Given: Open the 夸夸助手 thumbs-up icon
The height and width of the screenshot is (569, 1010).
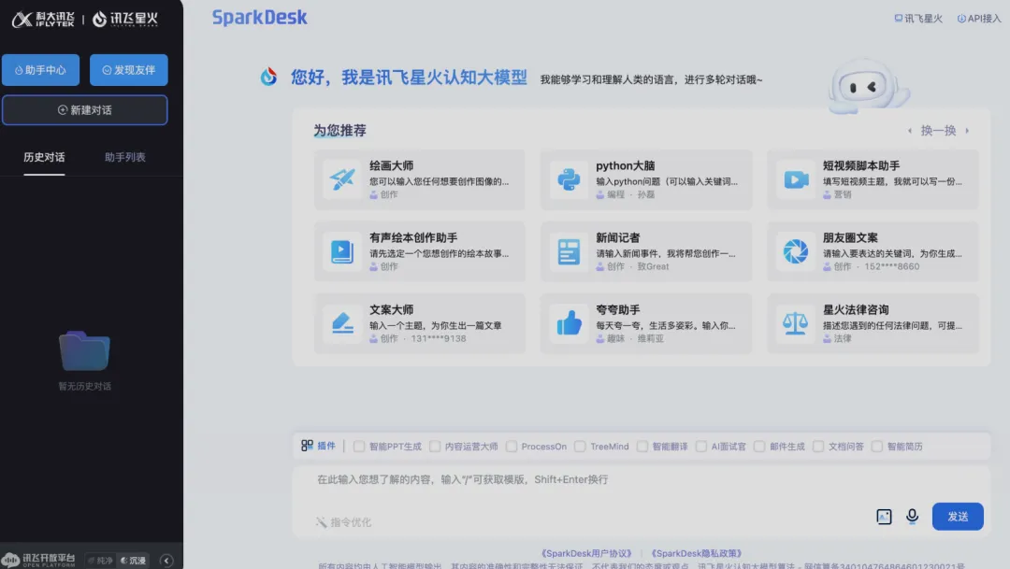Looking at the screenshot, I should coord(569,323).
